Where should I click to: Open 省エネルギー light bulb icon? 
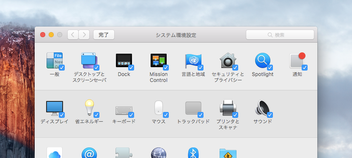coord(89,108)
